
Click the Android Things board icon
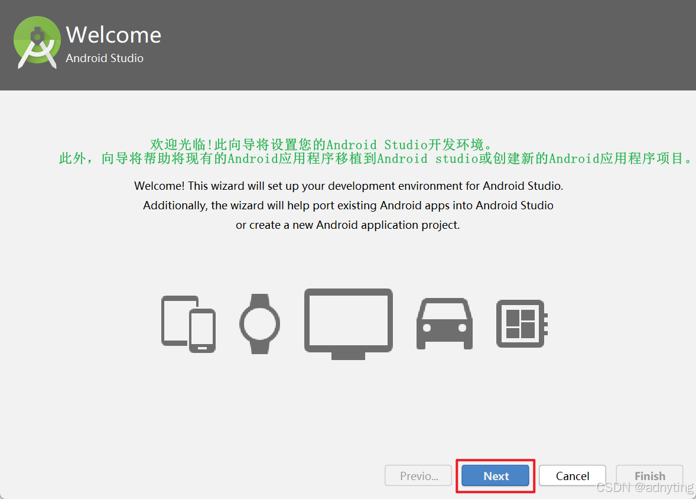click(522, 324)
